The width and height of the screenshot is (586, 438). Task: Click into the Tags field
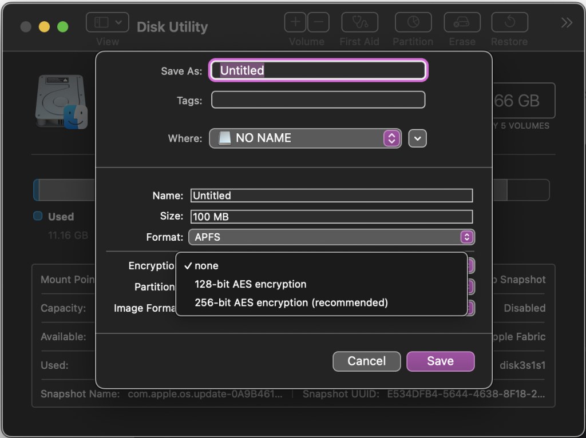(x=318, y=100)
